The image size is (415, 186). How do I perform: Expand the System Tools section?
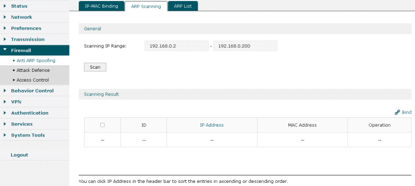tap(35, 135)
